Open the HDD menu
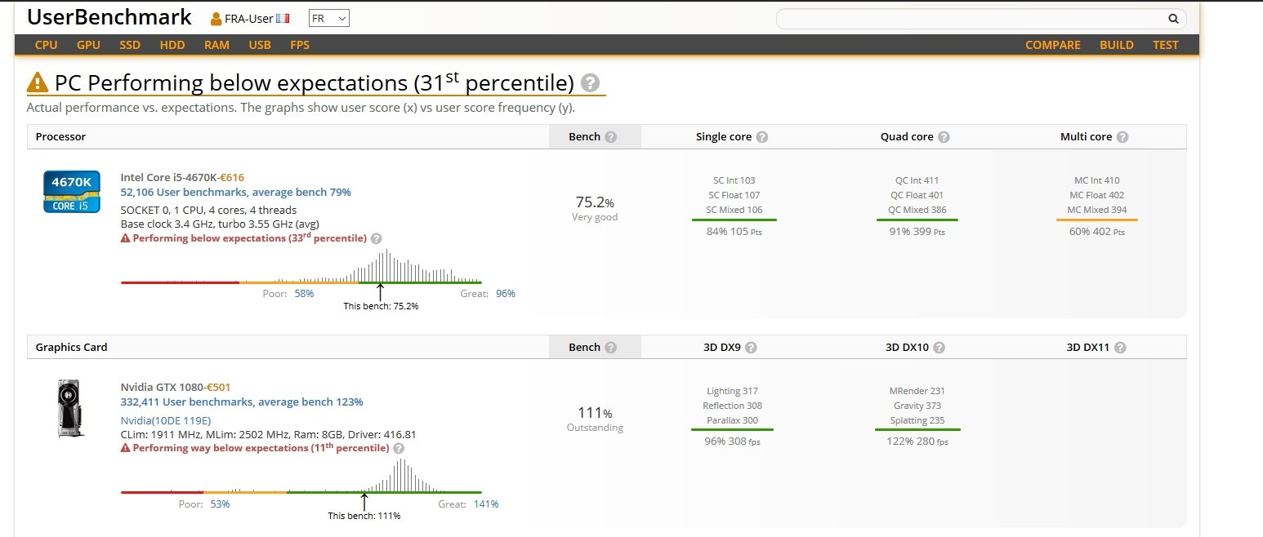The image size is (1263, 537). click(172, 46)
